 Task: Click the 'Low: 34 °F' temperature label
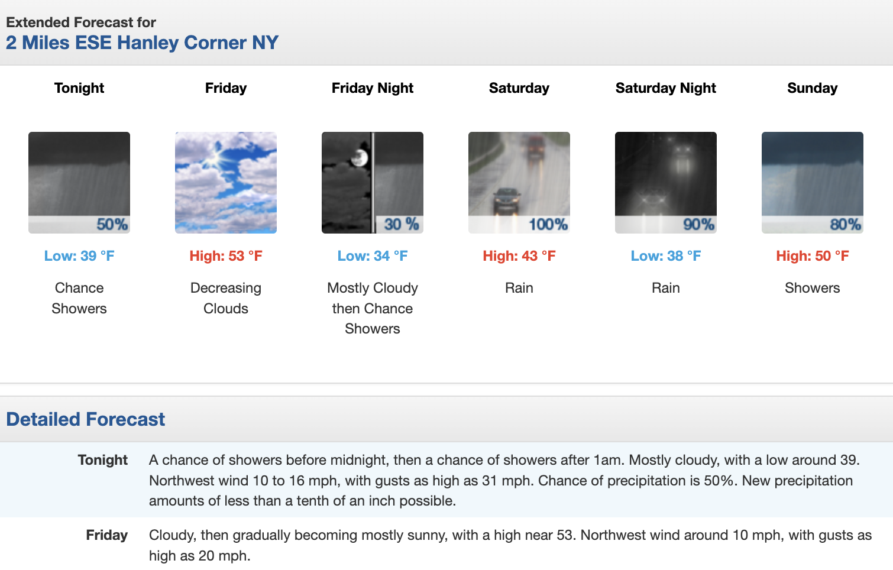pos(373,256)
